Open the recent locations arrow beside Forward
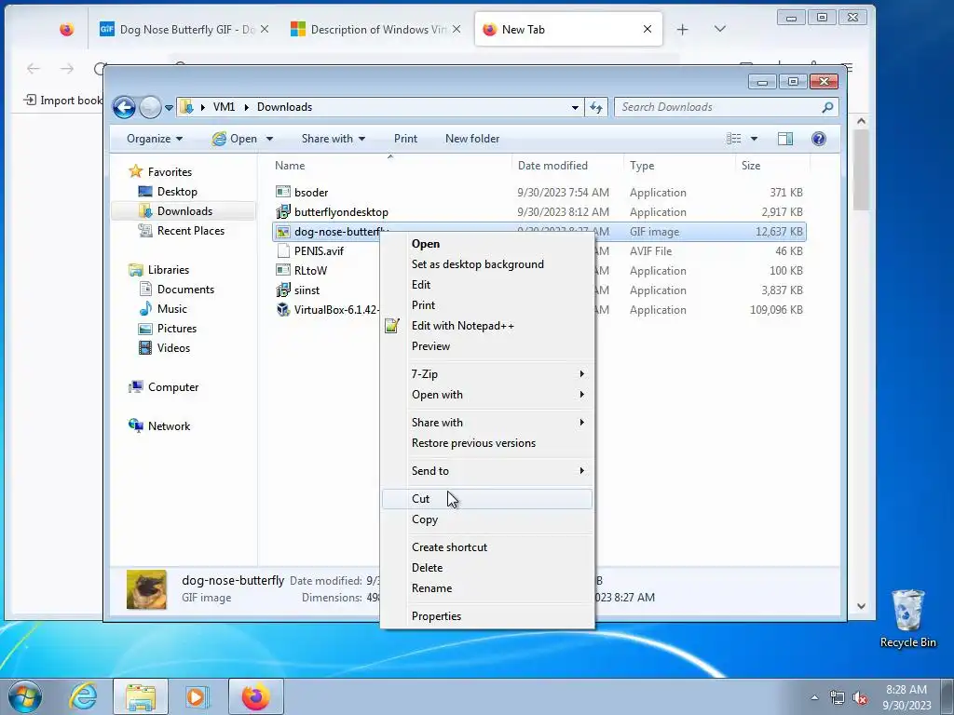954x715 pixels. pos(169,108)
